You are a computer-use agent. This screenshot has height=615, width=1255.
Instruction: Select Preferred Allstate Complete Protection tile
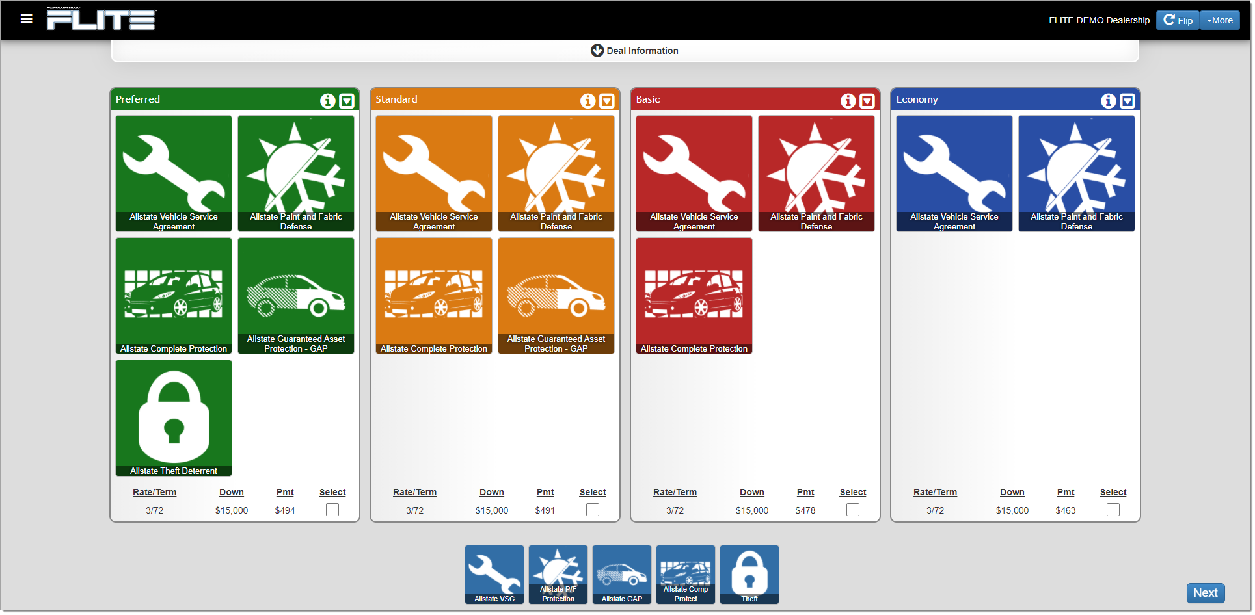click(174, 296)
